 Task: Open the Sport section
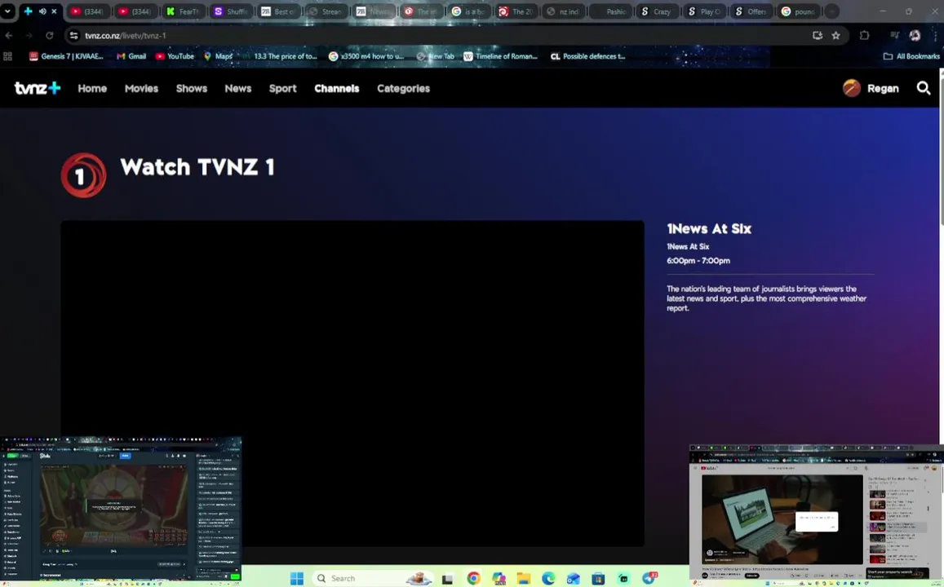coord(282,88)
